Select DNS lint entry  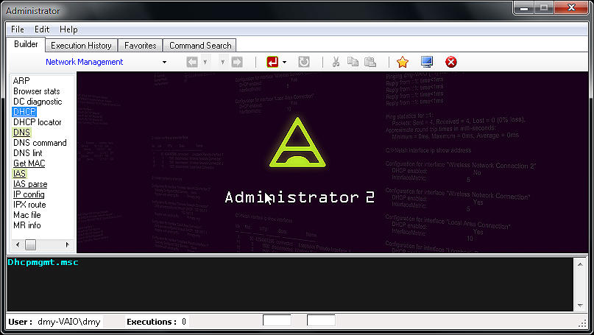[28, 152]
